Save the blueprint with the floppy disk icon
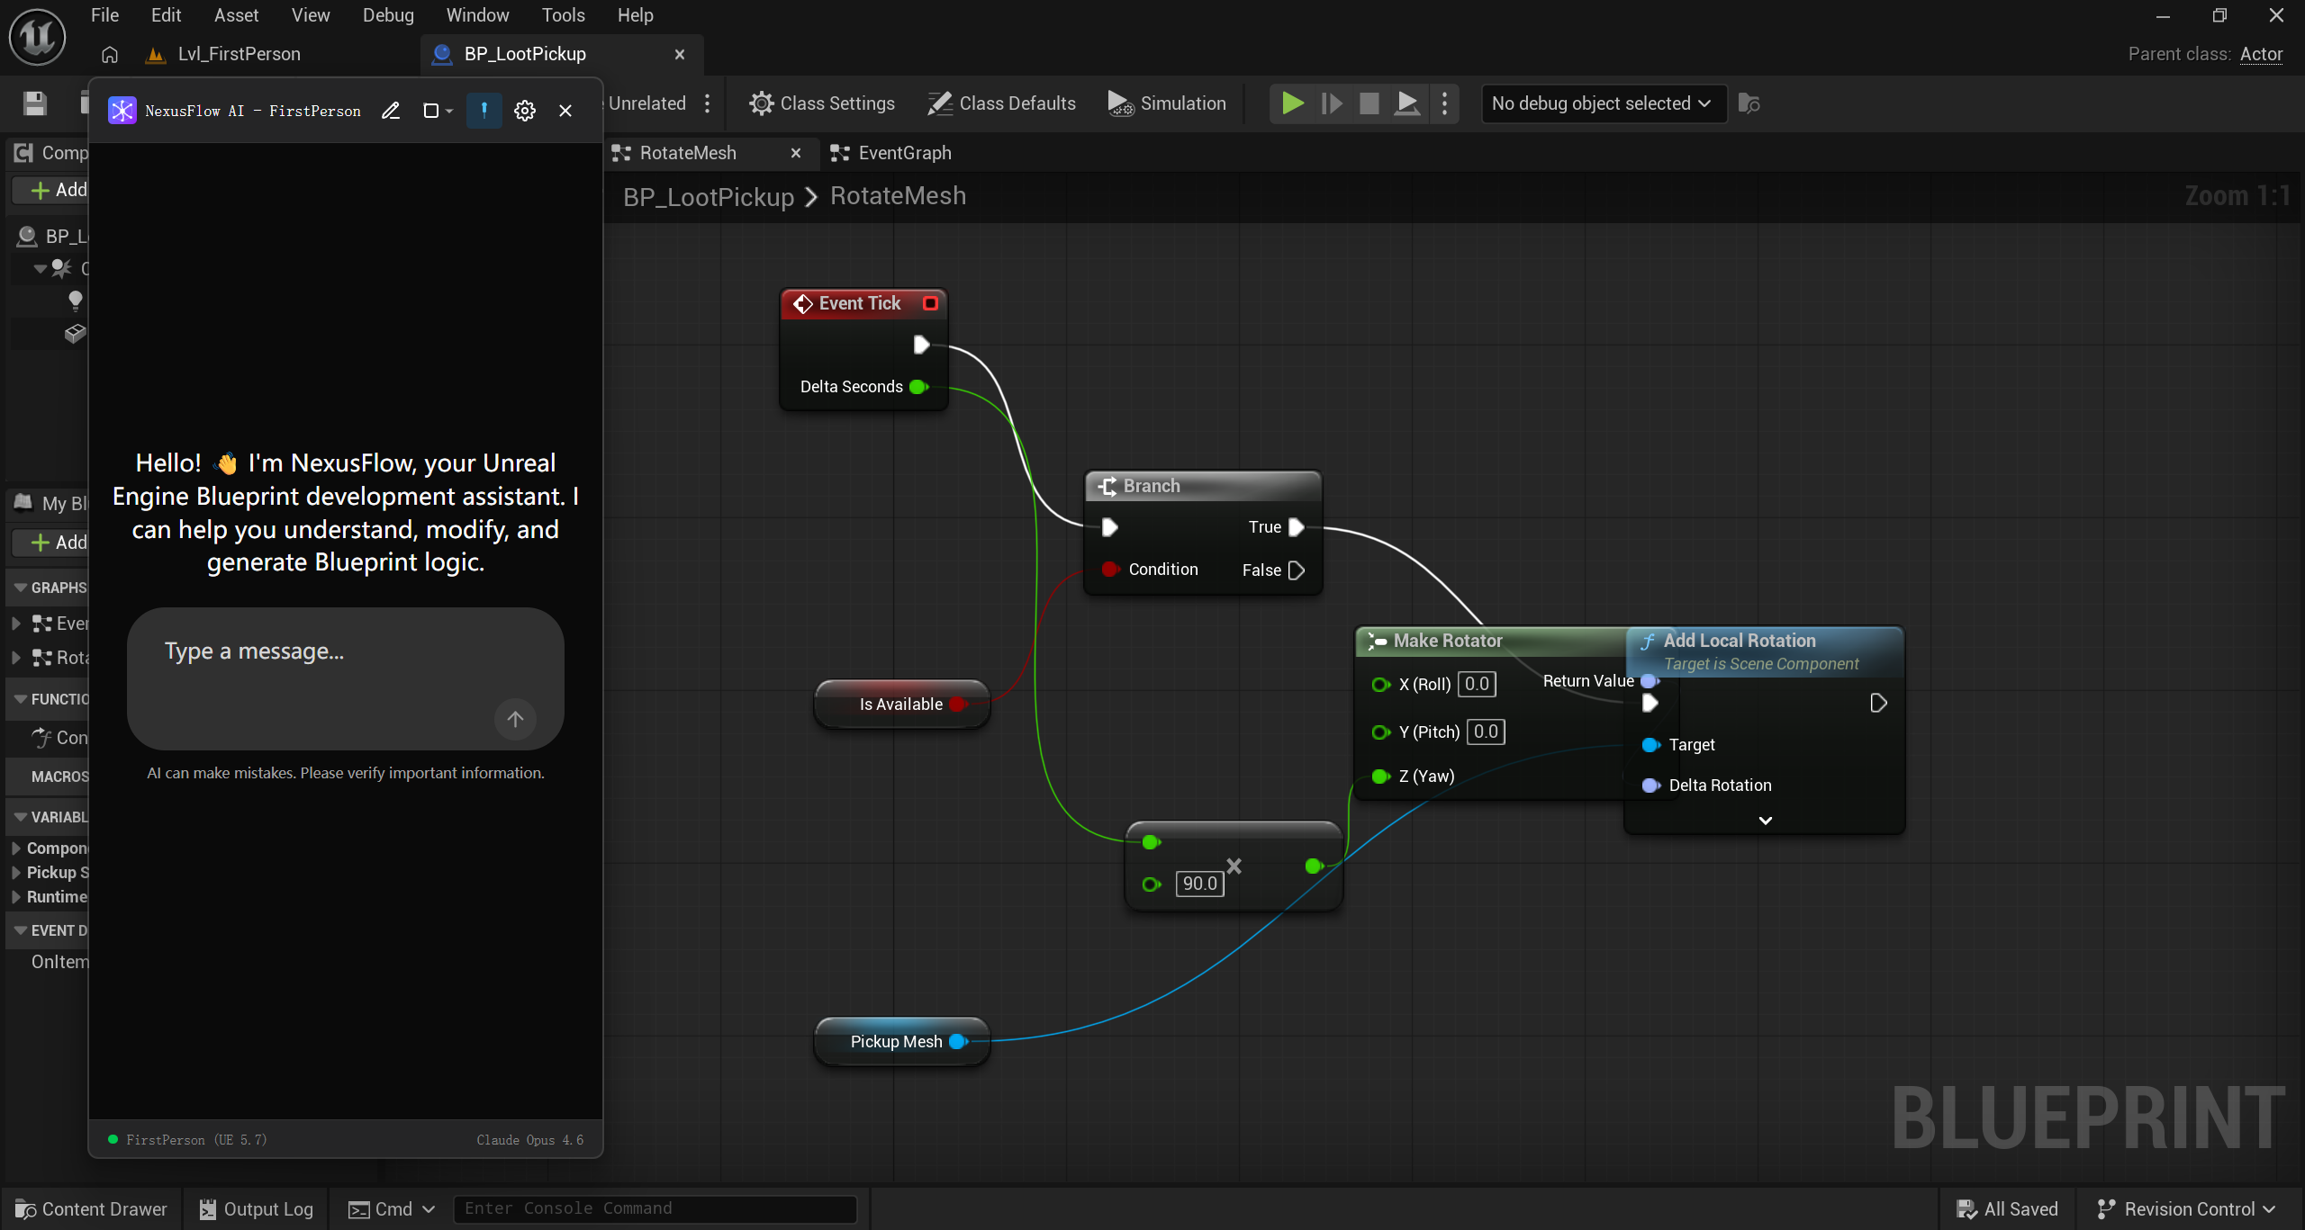This screenshot has height=1230, width=2305. coord(35,103)
